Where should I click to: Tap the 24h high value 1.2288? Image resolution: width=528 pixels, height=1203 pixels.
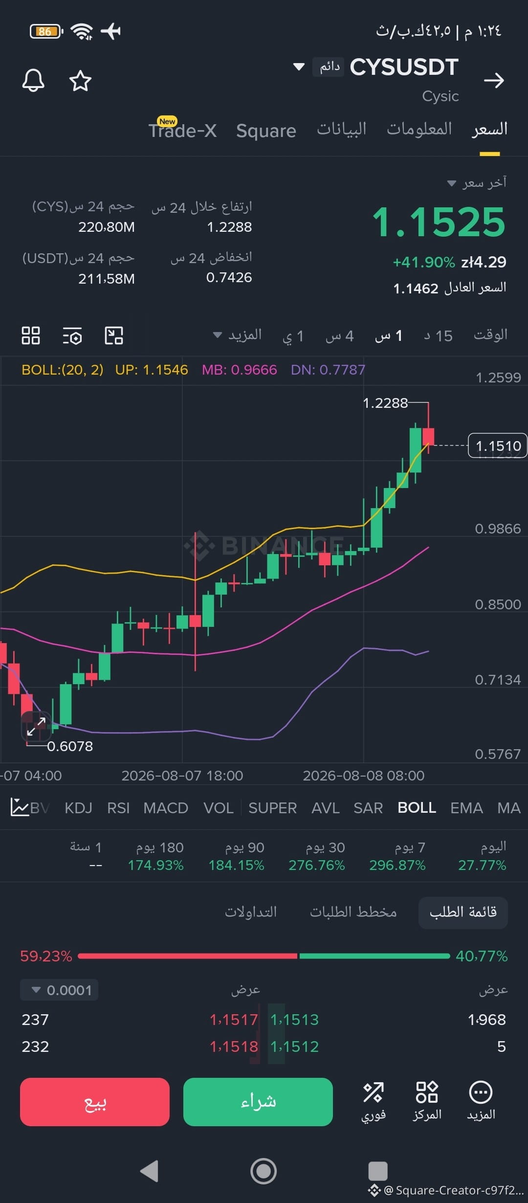(x=229, y=227)
